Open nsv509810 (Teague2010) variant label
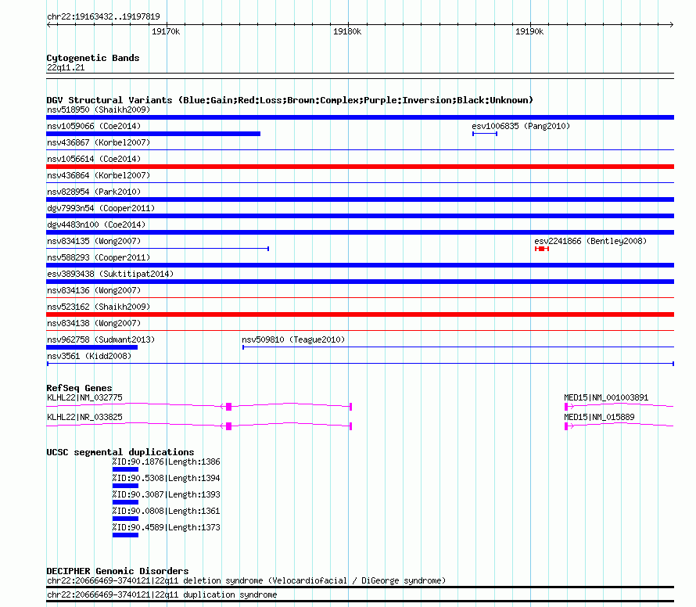The height and width of the screenshot is (607, 696). 293,339
